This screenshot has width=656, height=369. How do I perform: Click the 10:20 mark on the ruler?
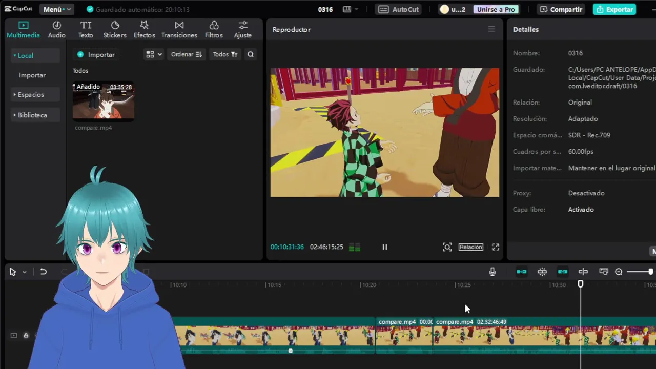click(x=368, y=285)
